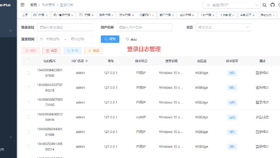Close the 通知公告 tab via its x
Image resolution: width=280 pixels, height=158 pixels.
pyautogui.click(x=274, y=15)
